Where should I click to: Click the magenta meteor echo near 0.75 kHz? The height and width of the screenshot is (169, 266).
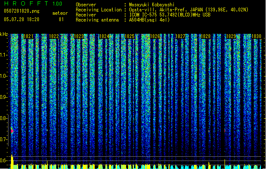(12, 131)
